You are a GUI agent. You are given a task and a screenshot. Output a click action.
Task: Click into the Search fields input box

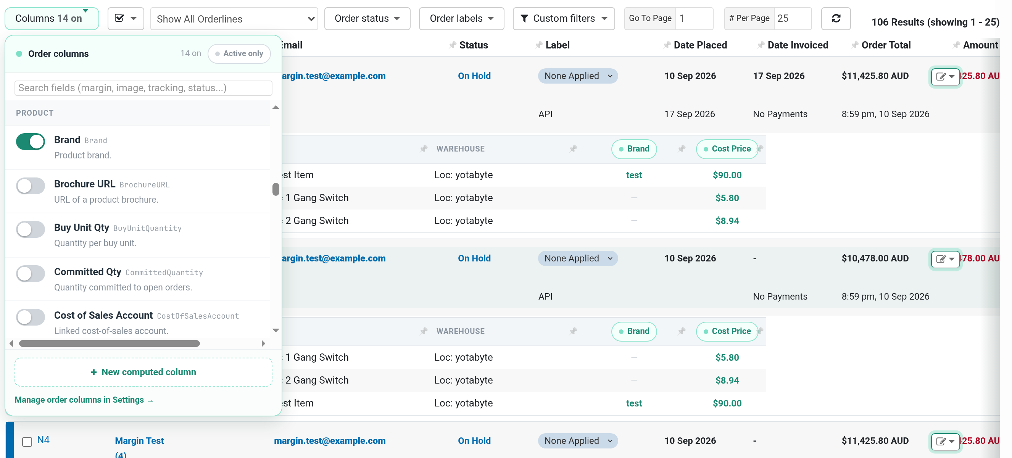tap(143, 88)
